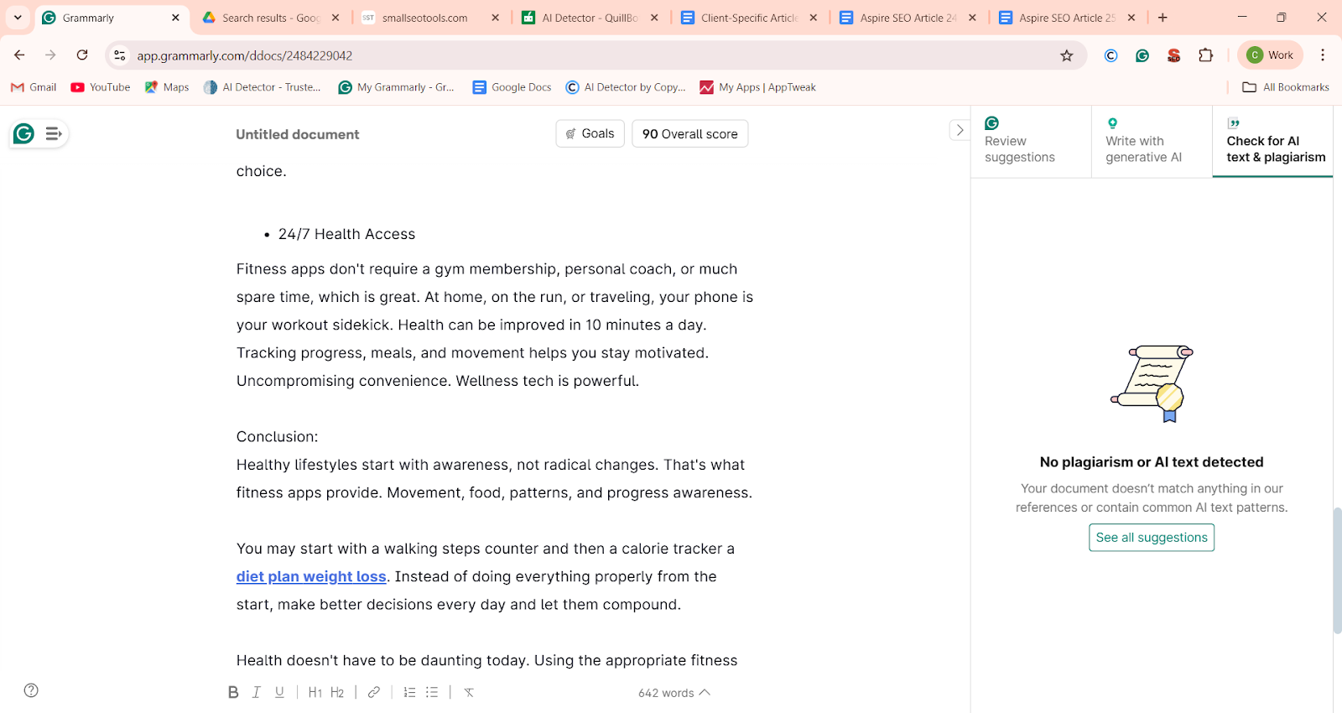Clear formatting from the selected text
Viewport: 1342px width, 713px height.
coord(469,692)
